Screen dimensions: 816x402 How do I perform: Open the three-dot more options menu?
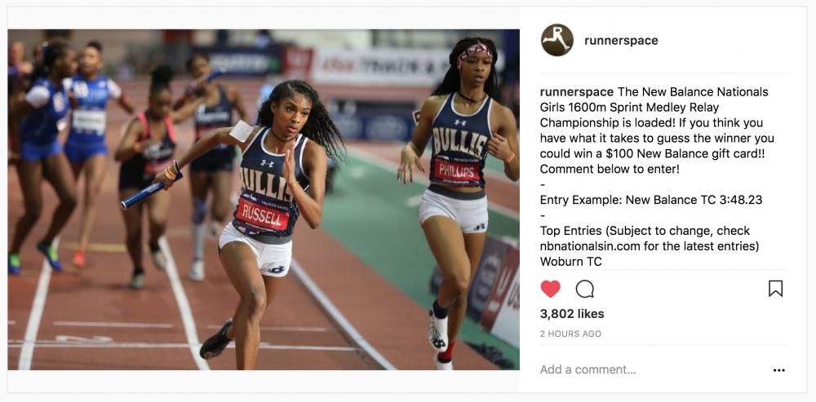point(778,370)
